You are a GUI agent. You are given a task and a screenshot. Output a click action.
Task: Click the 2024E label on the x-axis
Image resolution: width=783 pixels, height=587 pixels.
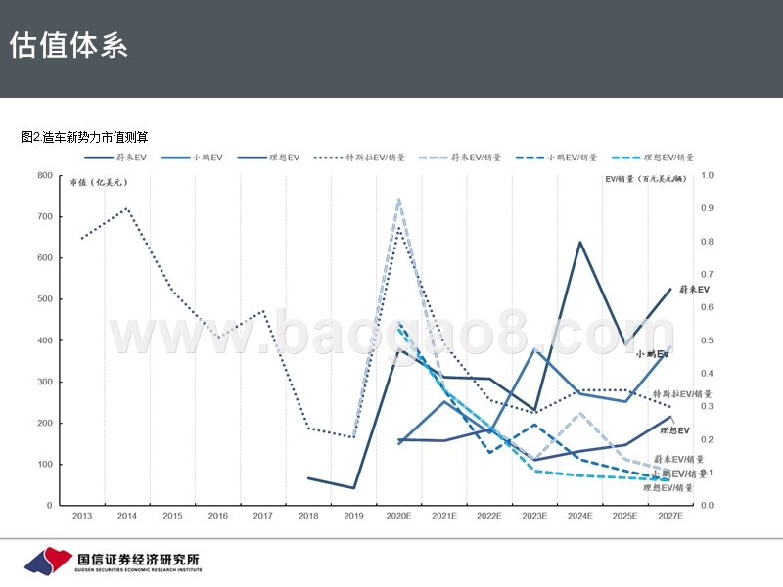579,516
